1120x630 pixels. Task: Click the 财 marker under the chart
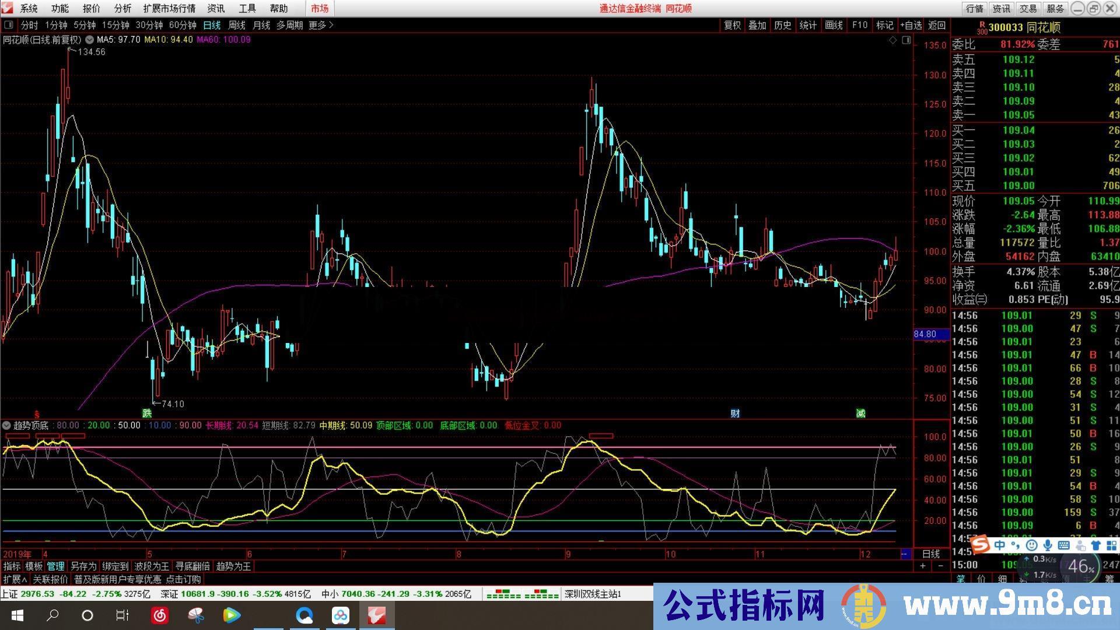point(735,414)
